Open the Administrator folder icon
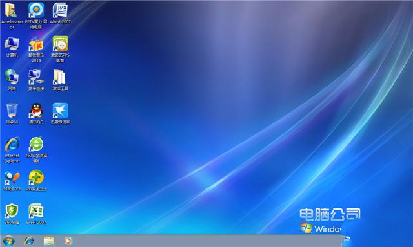 coord(12,10)
